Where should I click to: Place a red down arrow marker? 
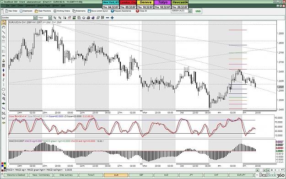tap(4, 75)
